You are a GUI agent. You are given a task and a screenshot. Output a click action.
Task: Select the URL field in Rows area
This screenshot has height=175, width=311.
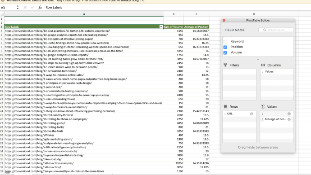click(239, 114)
